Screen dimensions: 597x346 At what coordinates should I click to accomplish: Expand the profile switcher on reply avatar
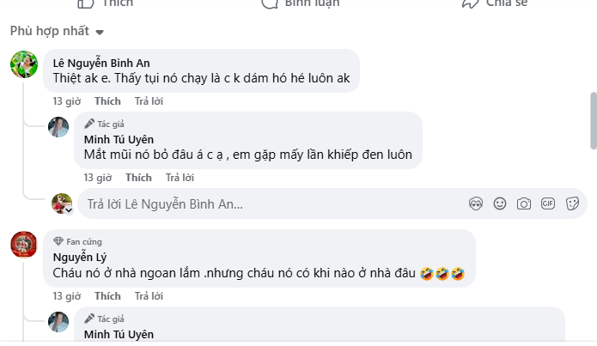pos(68,209)
